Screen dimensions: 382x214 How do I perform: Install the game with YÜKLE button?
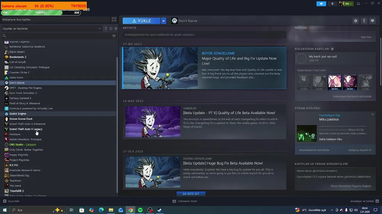pos(141,21)
